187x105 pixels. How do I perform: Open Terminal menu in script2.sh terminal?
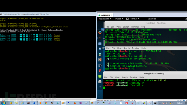133,77
